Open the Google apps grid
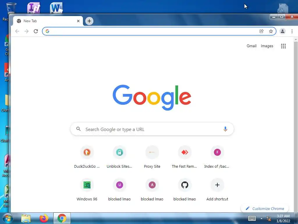The image size is (298, 224). pyautogui.click(x=283, y=46)
